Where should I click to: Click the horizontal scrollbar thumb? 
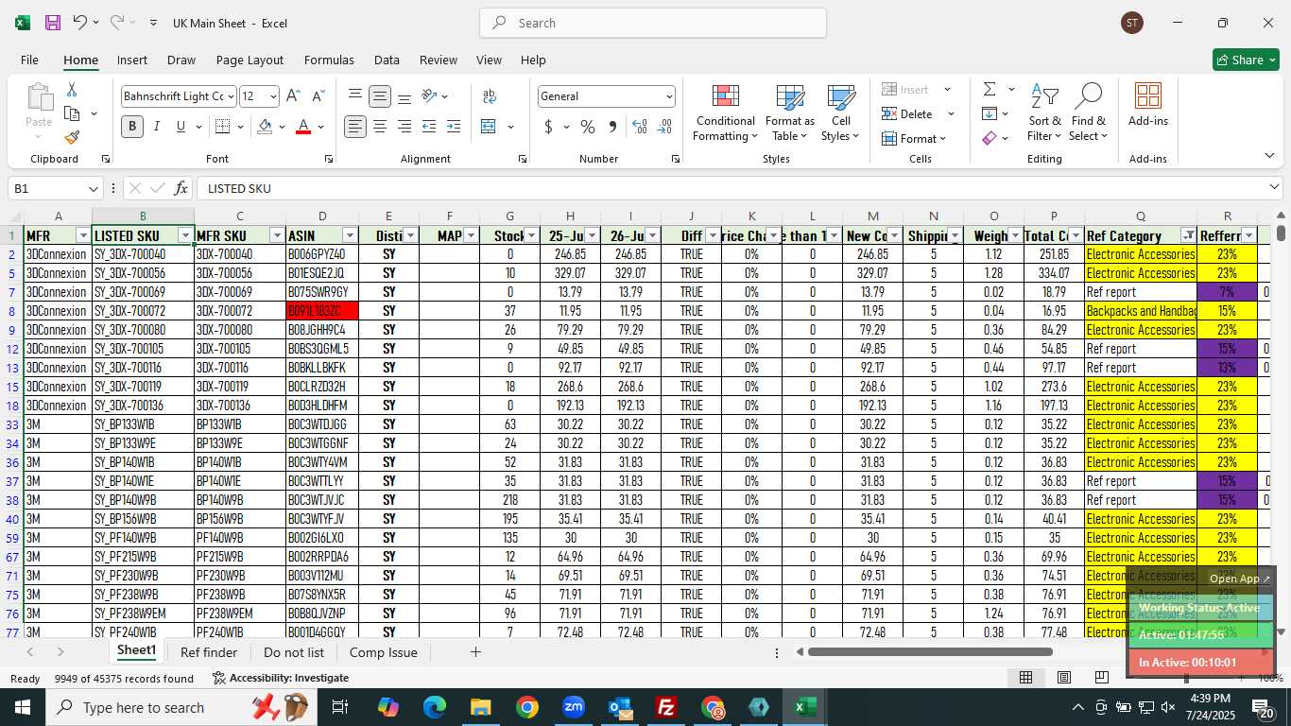(930, 651)
